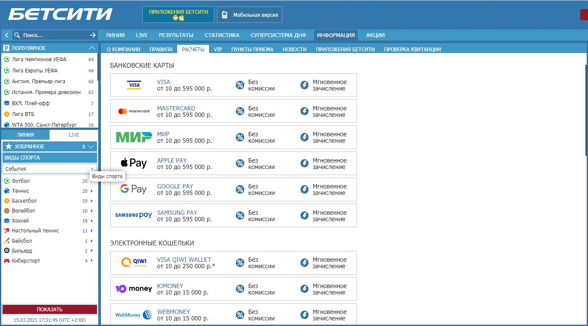
Task: Switch to ПРОВЕРКА КВИТАНЦИИ tab
Action: pos(412,50)
